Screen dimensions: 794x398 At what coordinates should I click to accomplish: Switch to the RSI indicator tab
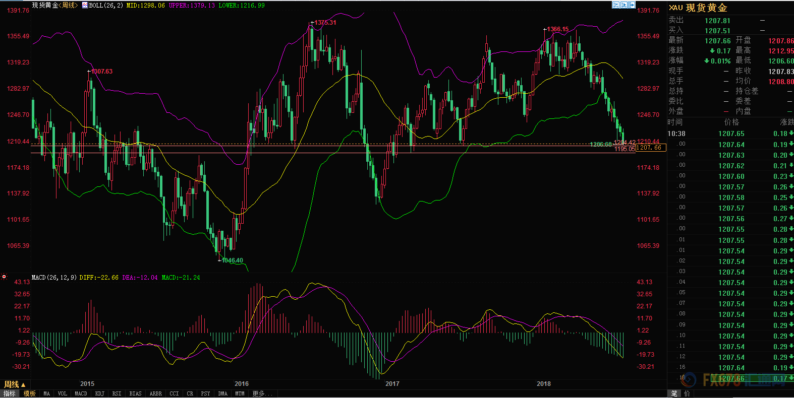[x=117, y=393]
